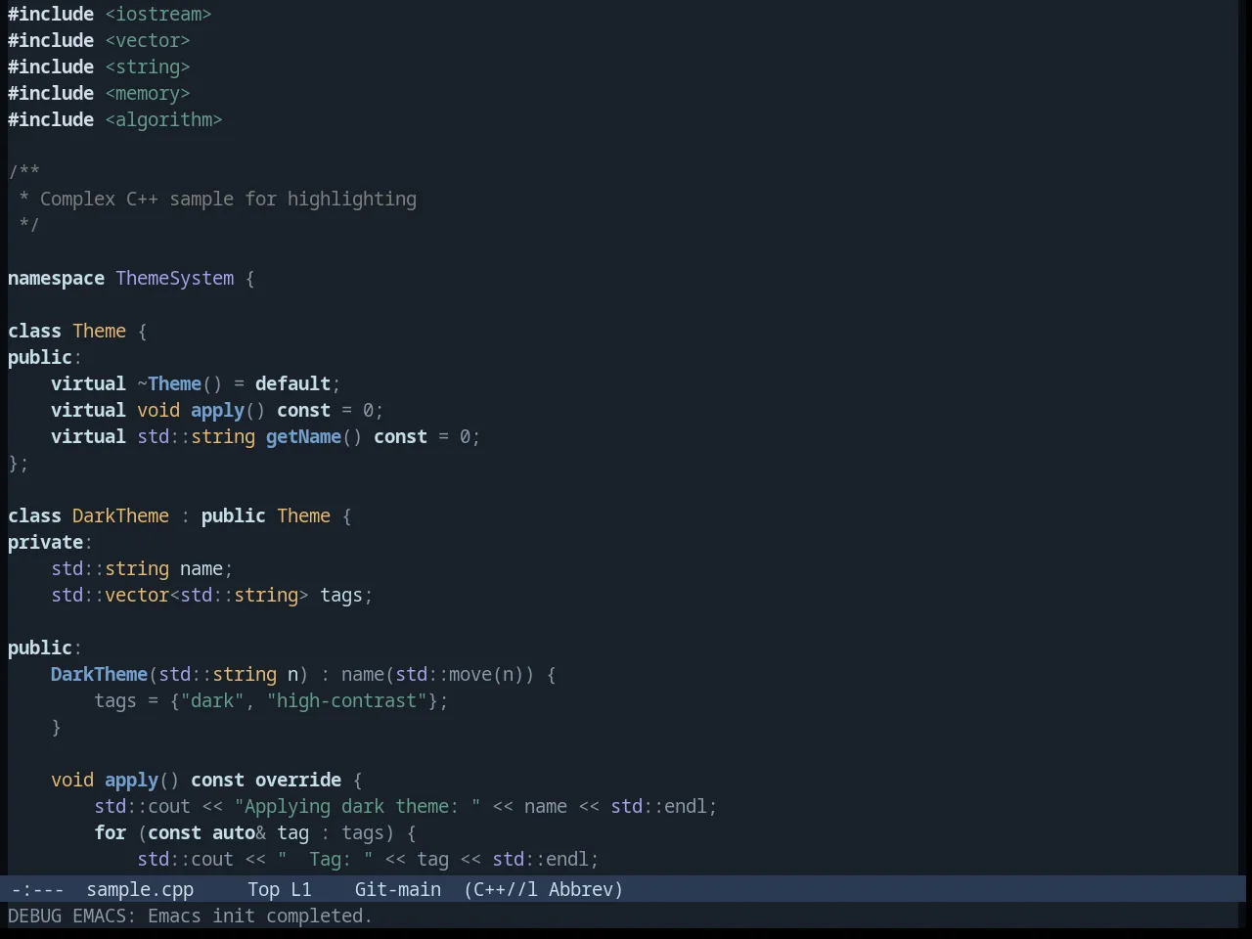Place cursor on <memory> include
The height and width of the screenshot is (939, 1252).
[x=148, y=93]
